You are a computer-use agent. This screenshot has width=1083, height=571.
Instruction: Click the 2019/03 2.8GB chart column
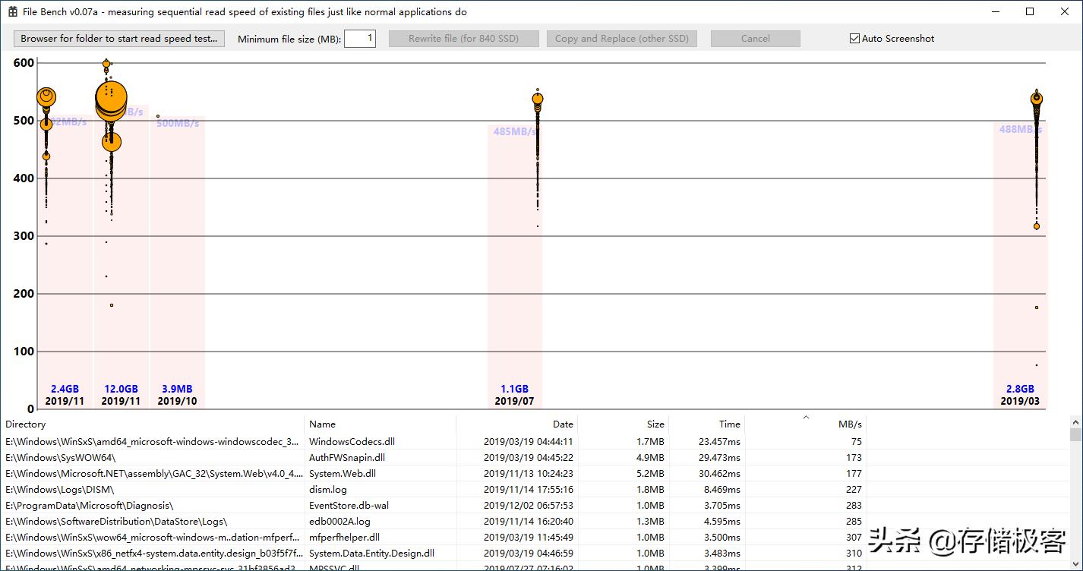(x=1020, y=266)
